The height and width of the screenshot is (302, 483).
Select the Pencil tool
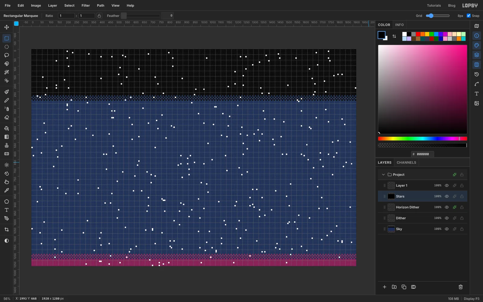coord(7,100)
